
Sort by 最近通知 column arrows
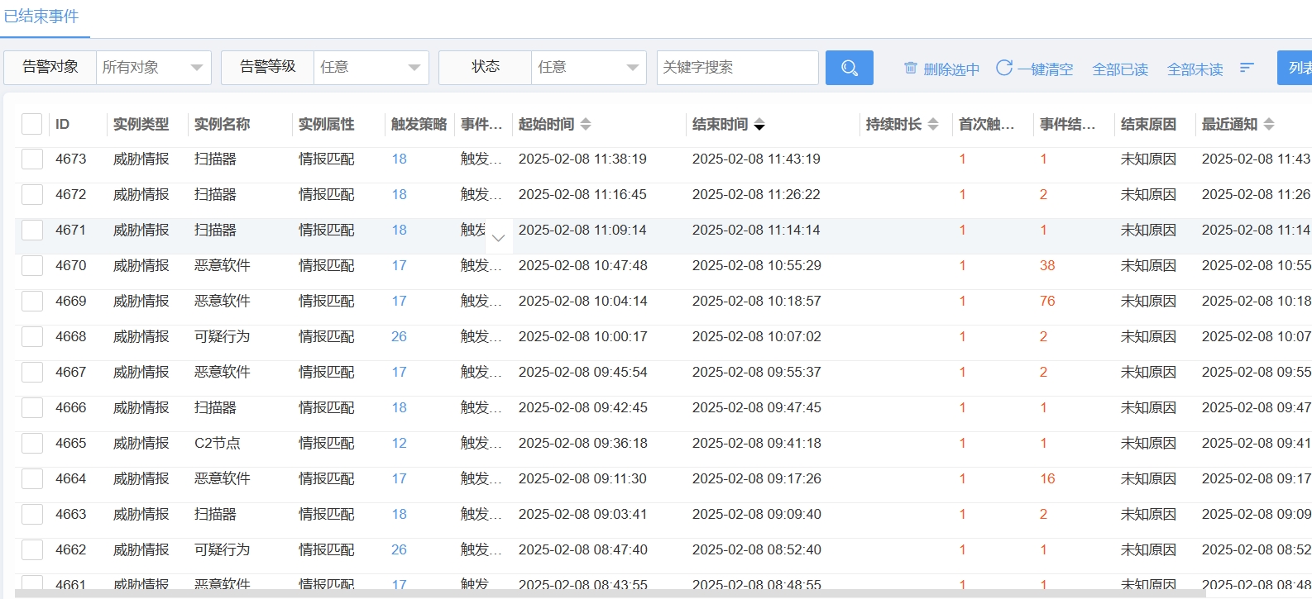point(1269,124)
